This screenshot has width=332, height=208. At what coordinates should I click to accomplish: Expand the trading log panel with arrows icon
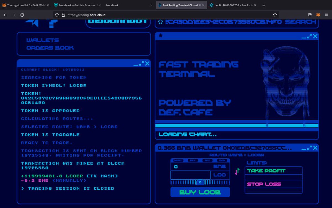[x=141, y=64]
